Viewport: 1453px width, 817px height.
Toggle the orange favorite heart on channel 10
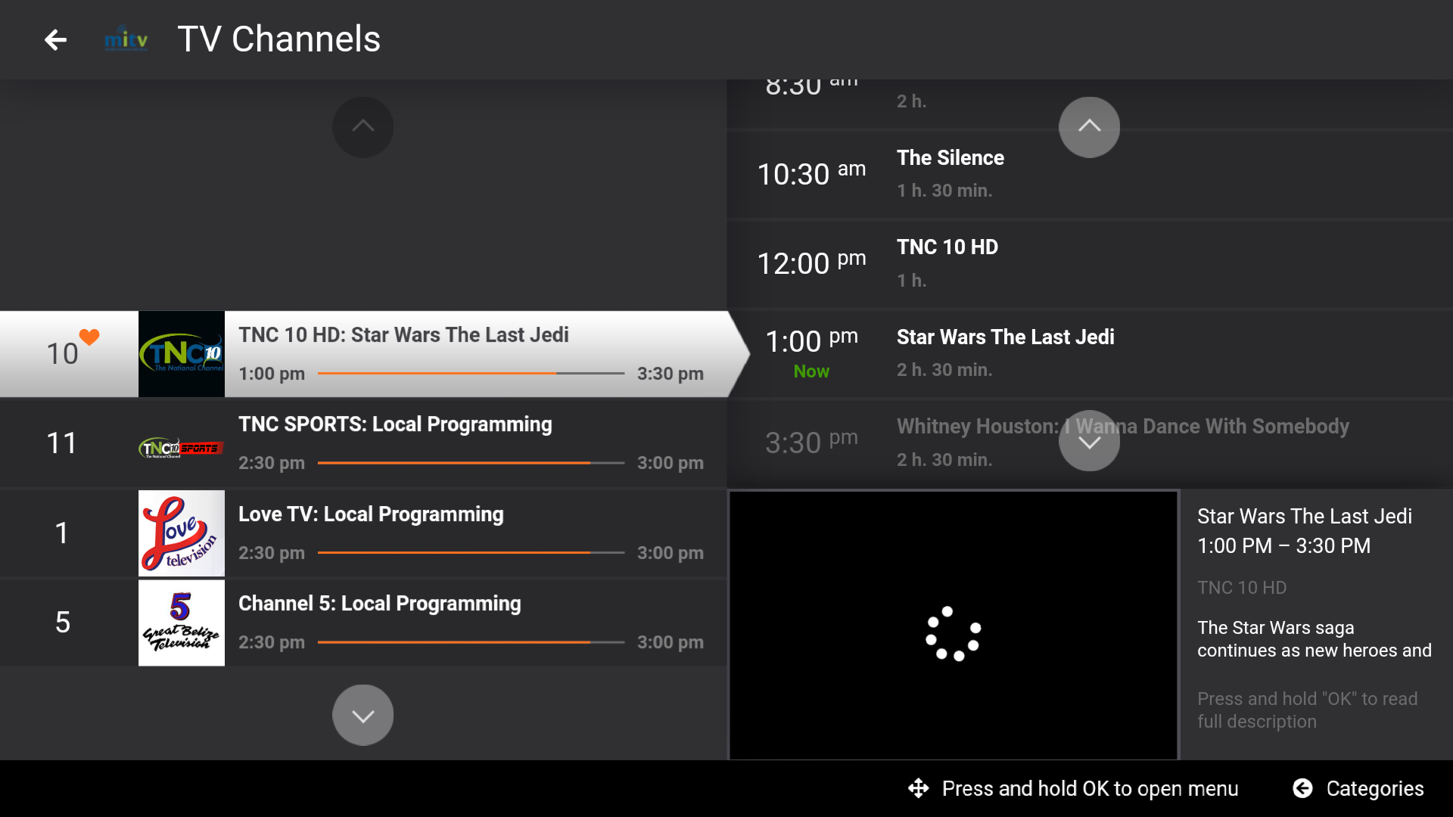click(89, 337)
